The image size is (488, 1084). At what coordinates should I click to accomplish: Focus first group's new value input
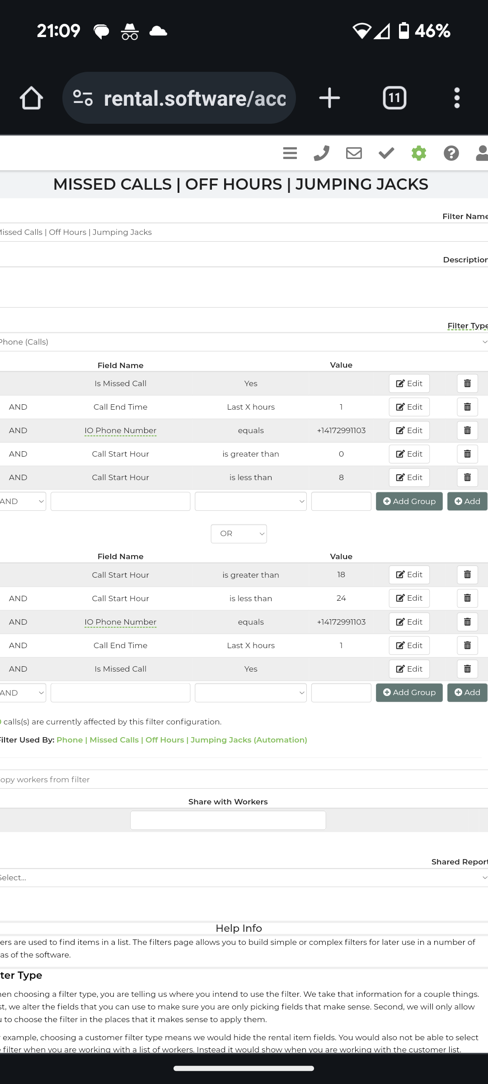pos(341,501)
